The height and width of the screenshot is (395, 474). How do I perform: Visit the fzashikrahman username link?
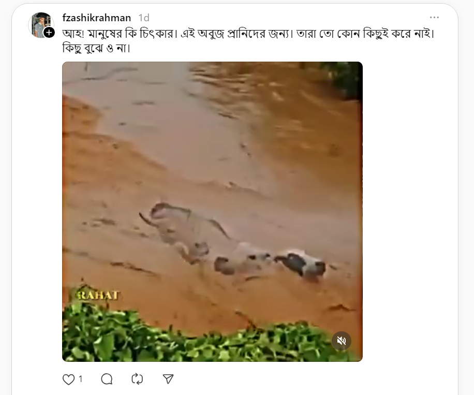pyautogui.click(x=96, y=18)
